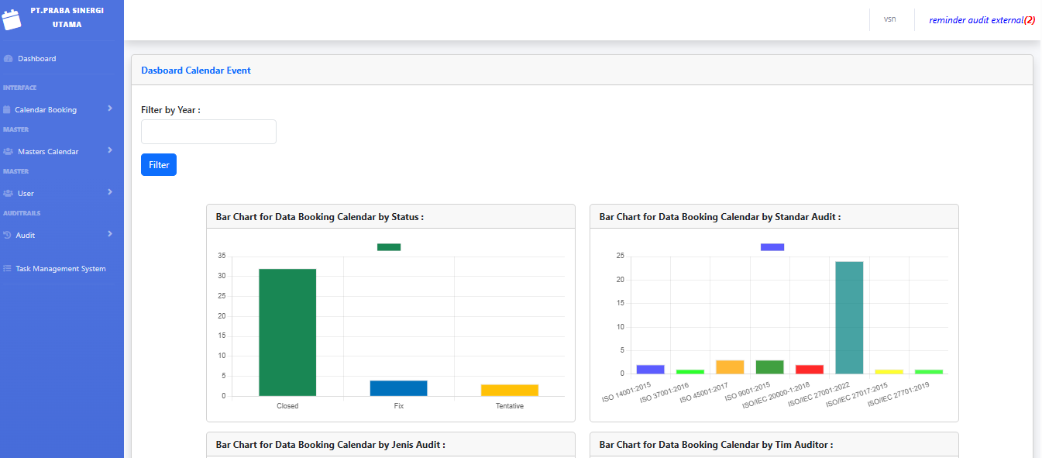Click the AUDITRAILS section heading

pos(22,213)
